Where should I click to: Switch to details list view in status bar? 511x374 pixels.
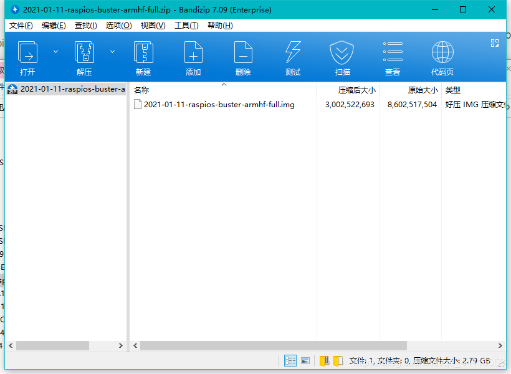[290, 361]
